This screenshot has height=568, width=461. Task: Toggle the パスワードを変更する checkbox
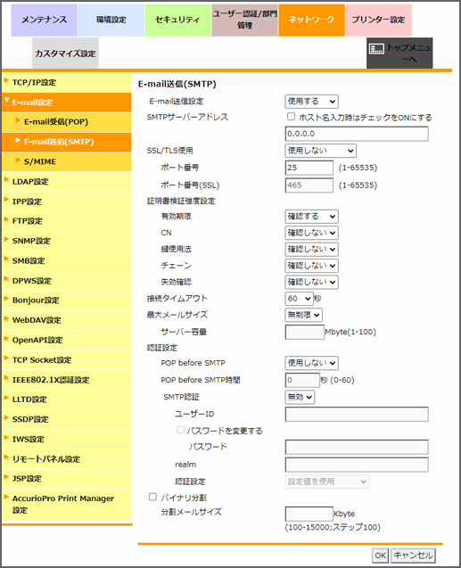pos(180,430)
